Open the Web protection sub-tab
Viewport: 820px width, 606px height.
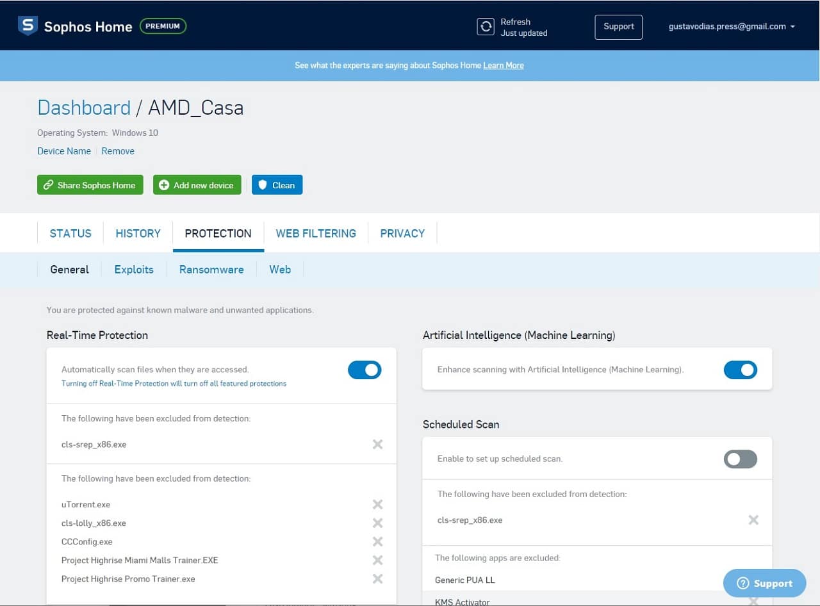click(280, 270)
